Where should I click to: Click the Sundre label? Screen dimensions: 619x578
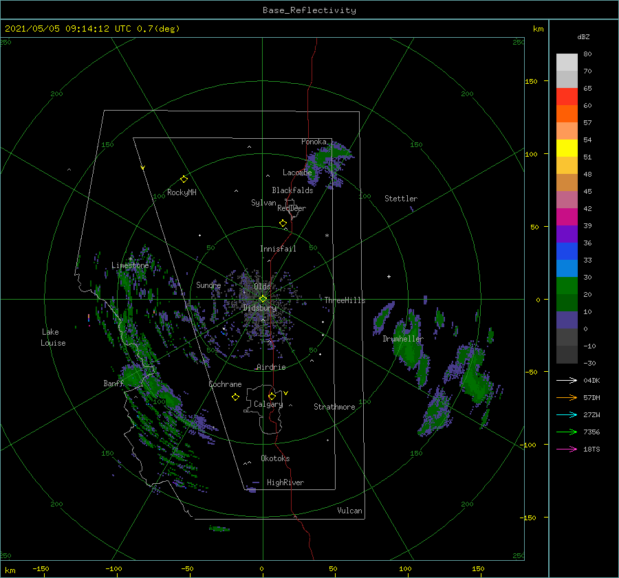208,285
